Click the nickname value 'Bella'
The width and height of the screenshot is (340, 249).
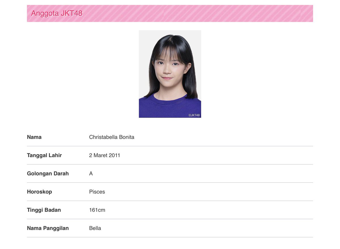(x=95, y=228)
